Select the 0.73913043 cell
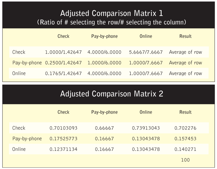 point(146,128)
